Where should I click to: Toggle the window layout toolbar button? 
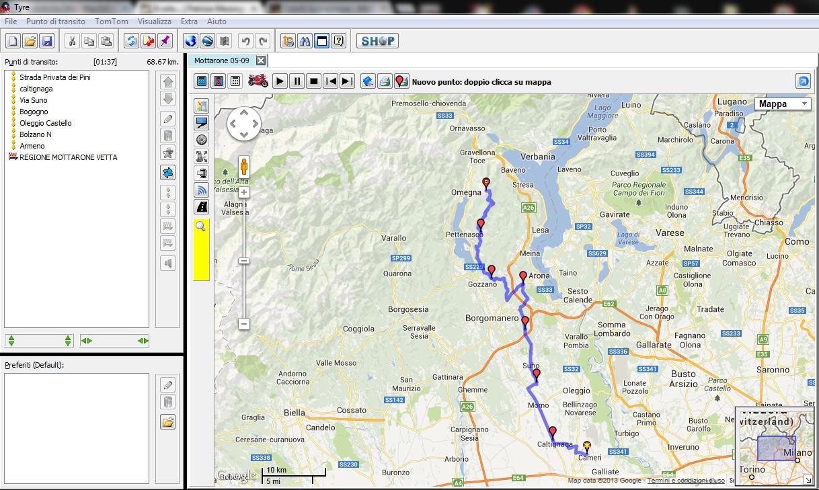pos(322,41)
